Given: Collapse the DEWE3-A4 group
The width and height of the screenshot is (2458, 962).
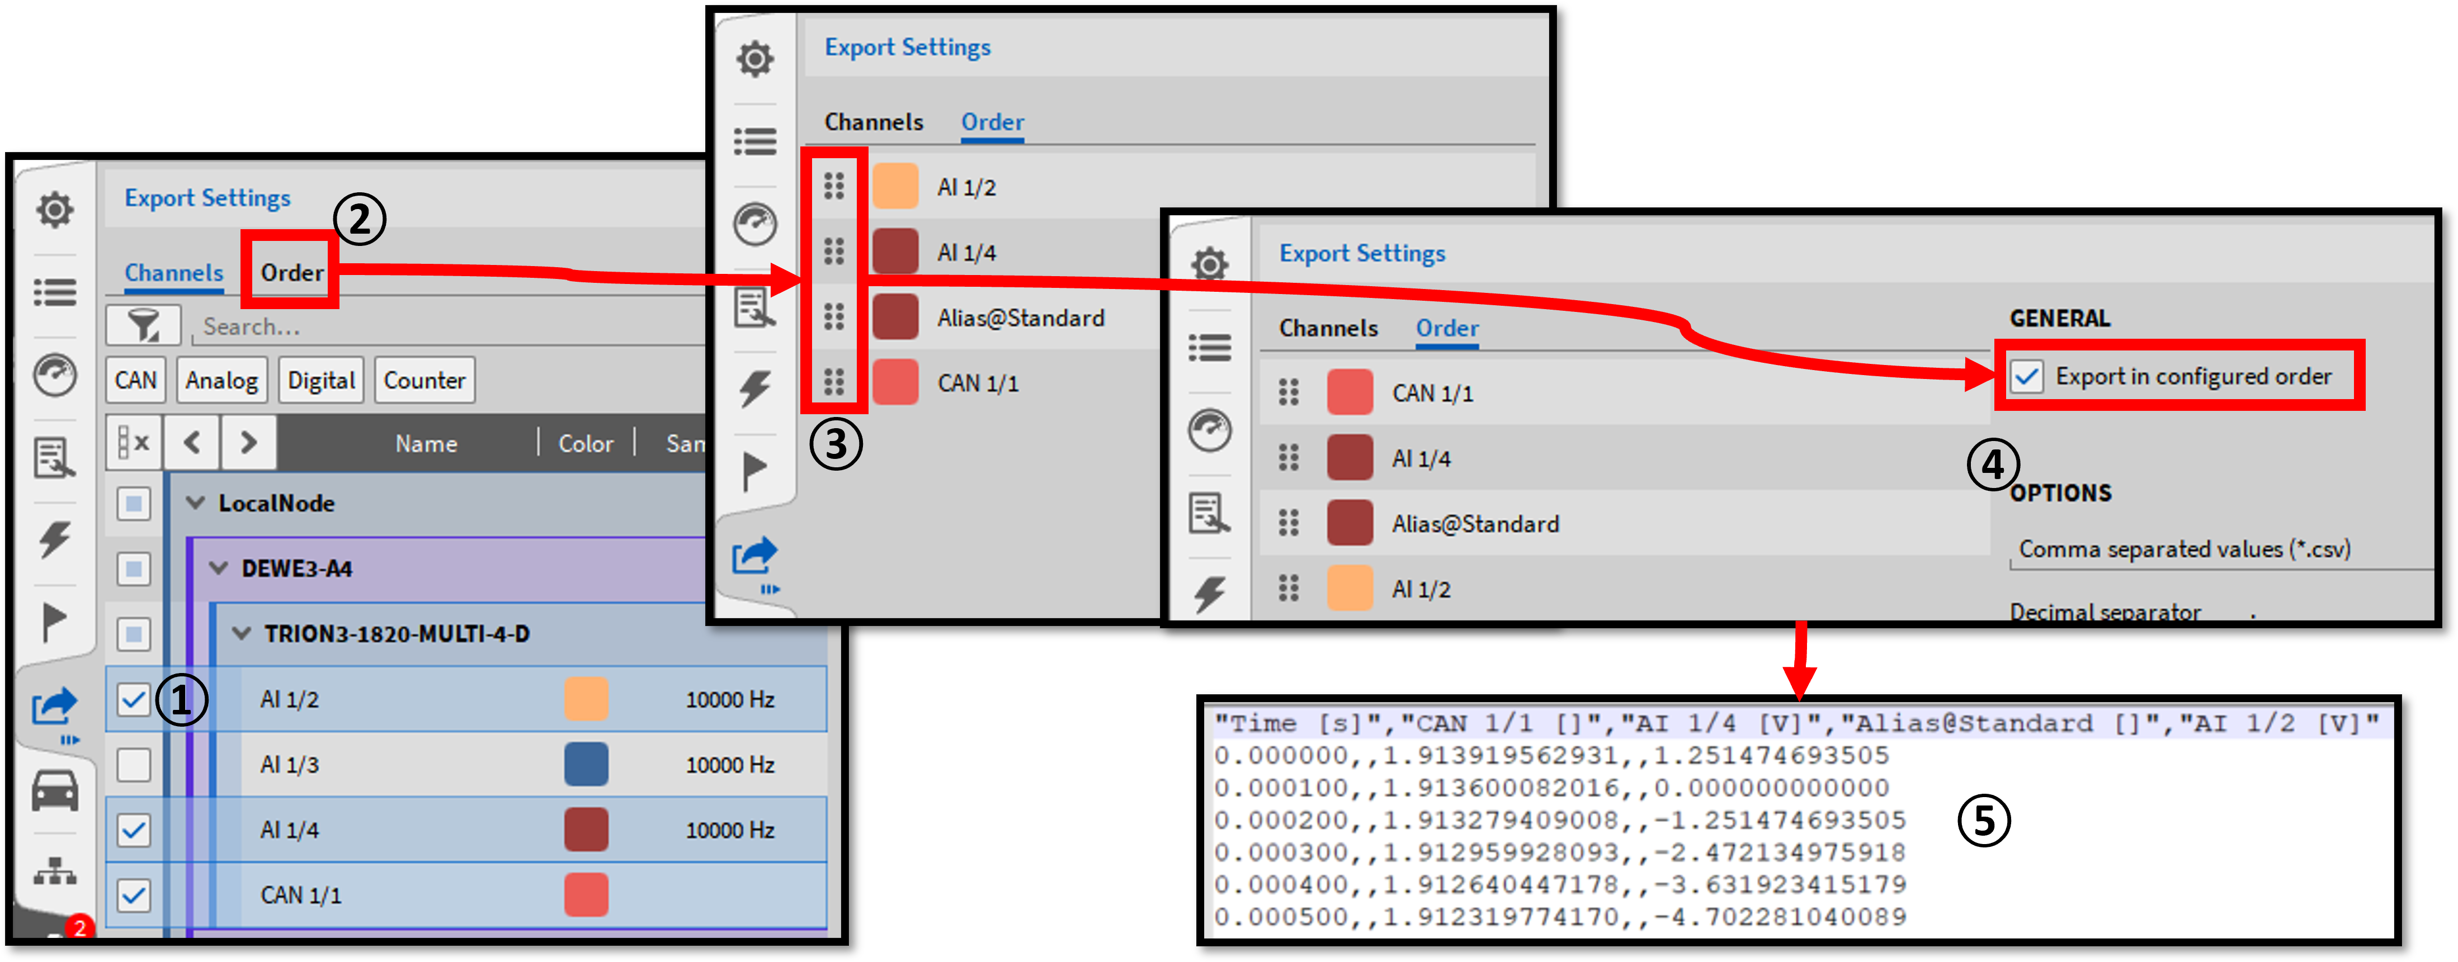Looking at the screenshot, I should (219, 568).
